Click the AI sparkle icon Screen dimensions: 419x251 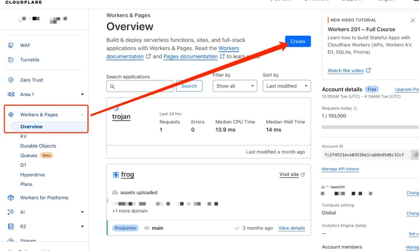tap(11, 212)
